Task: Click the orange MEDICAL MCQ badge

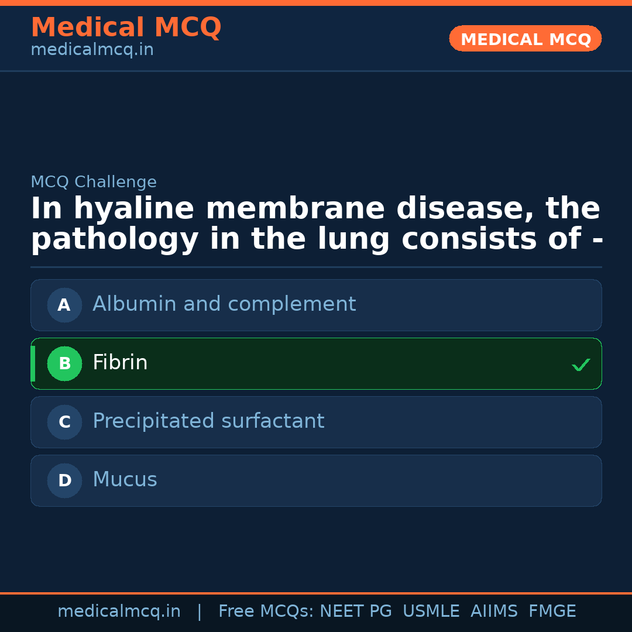Action: coord(525,39)
